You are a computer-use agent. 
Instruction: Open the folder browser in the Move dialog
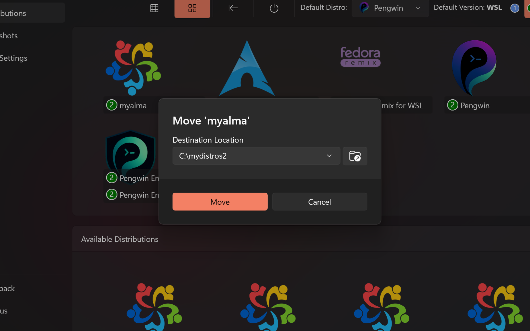click(x=355, y=156)
